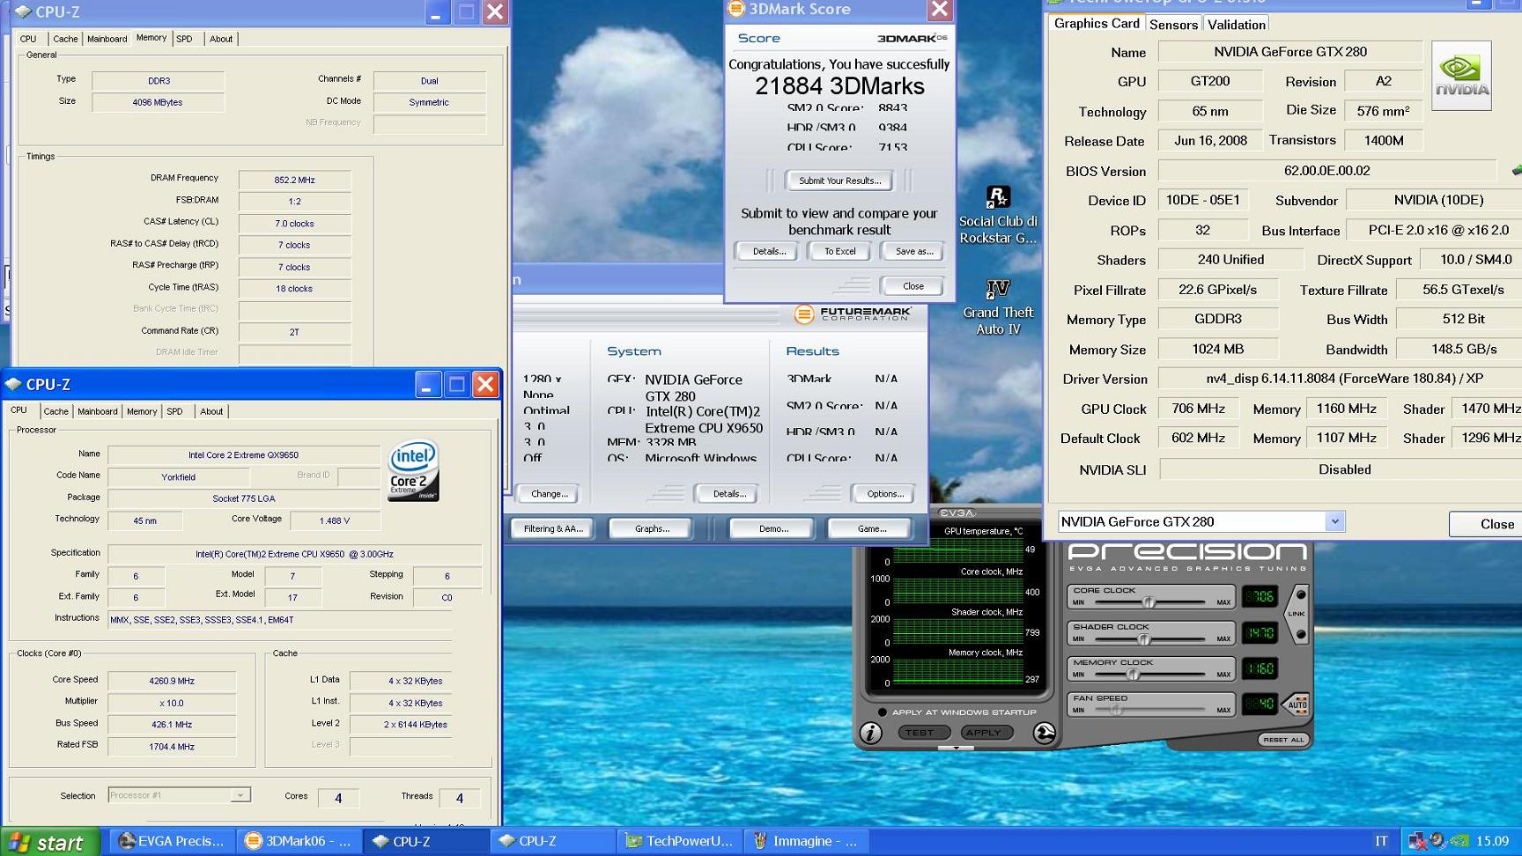Click To Excel in 3DMark Score dialog

pos(839,251)
